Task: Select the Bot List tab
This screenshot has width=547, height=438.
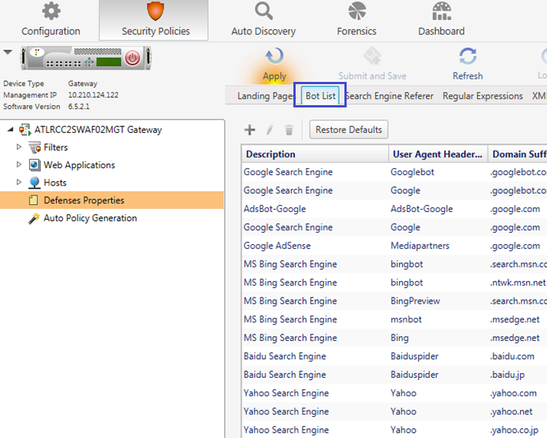Action: [x=320, y=95]
